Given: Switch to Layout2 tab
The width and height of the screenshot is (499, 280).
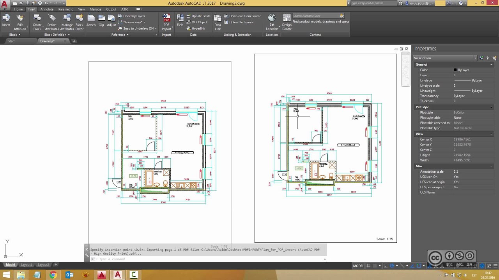Looking at the screenshot, I should click(x=43, y=265).
